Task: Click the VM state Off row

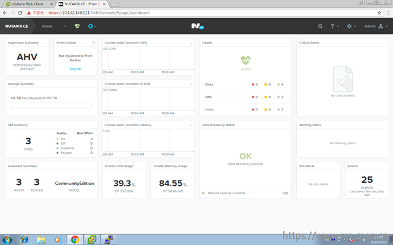Action: pyautogui.click(x=74, y=144)
